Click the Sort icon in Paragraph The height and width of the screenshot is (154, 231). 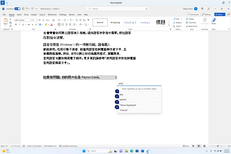pos(84,20)
